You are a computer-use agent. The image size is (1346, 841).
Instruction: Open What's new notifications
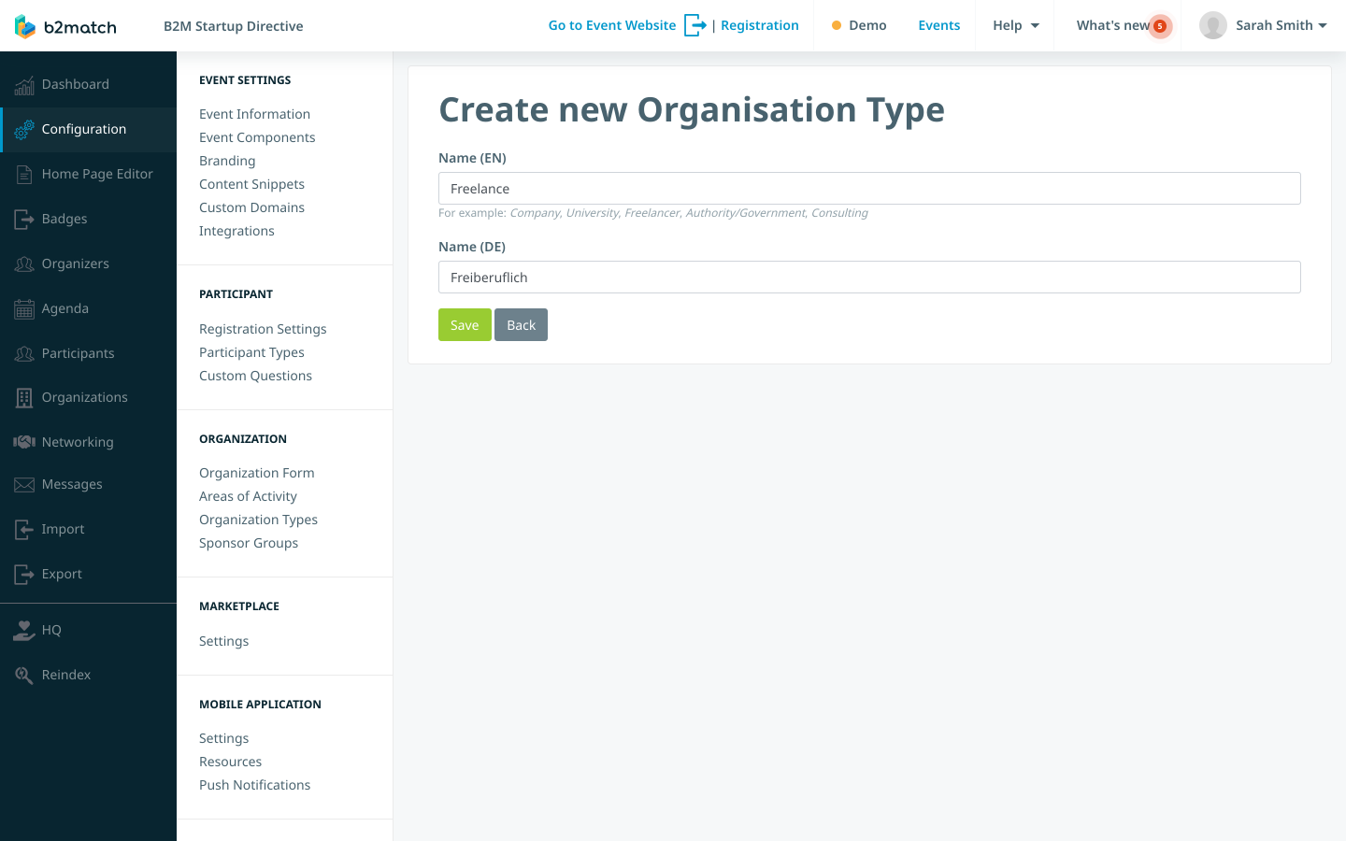point(1114,25)
